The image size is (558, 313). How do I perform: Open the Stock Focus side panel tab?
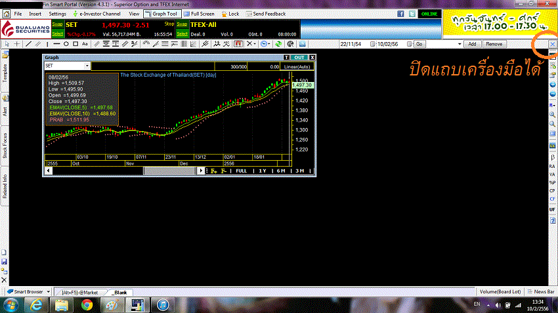pyautogui.click(x=5, y=146)
